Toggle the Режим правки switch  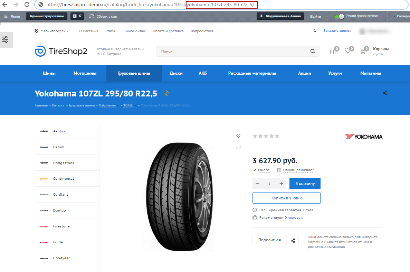[339, 16]
